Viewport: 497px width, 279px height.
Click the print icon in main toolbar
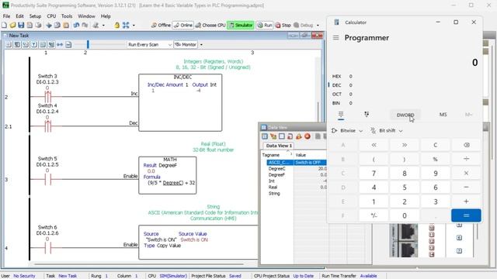[x=38, y=25]
